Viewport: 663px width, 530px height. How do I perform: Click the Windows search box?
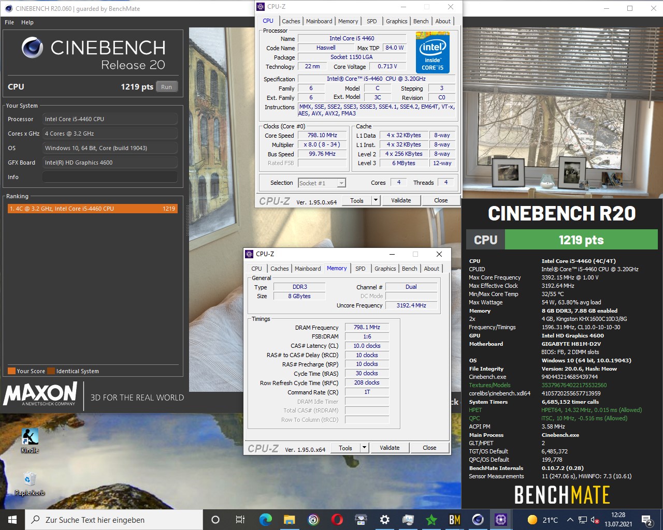click(114, 520)
